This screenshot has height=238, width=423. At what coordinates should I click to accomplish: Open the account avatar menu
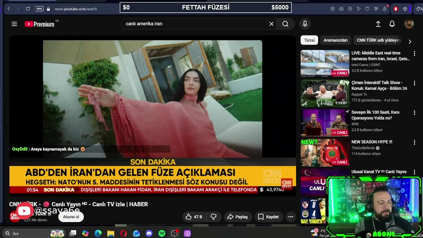pos(409,24)
